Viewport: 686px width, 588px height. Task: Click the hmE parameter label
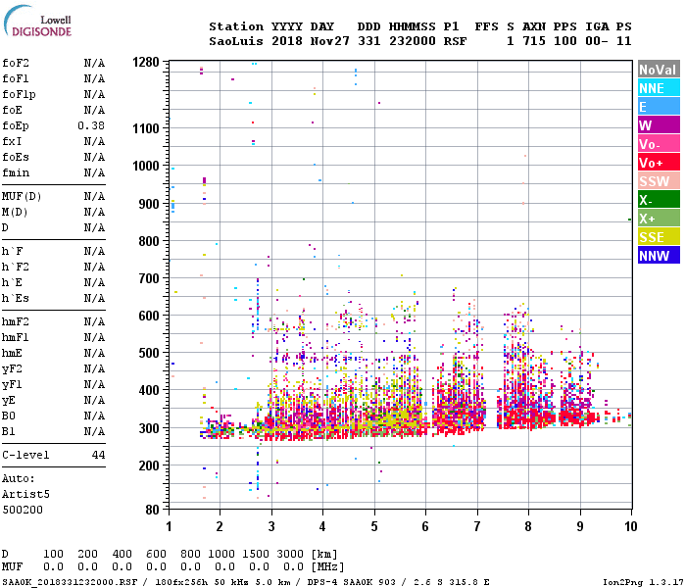click(x=12, y=354)
